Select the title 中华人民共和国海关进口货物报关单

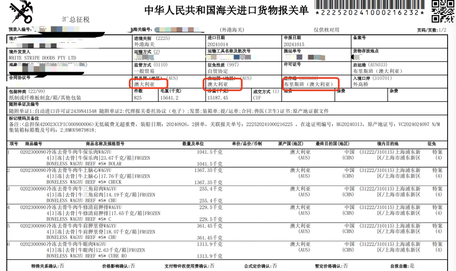coord(226,11)
